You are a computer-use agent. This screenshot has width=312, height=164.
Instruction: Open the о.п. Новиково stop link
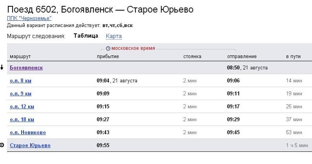point(28,133)
